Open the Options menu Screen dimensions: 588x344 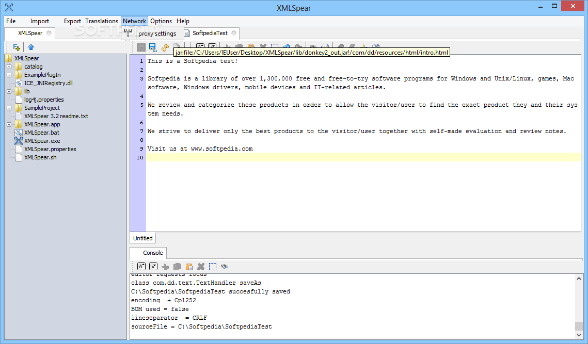point(161,21)
